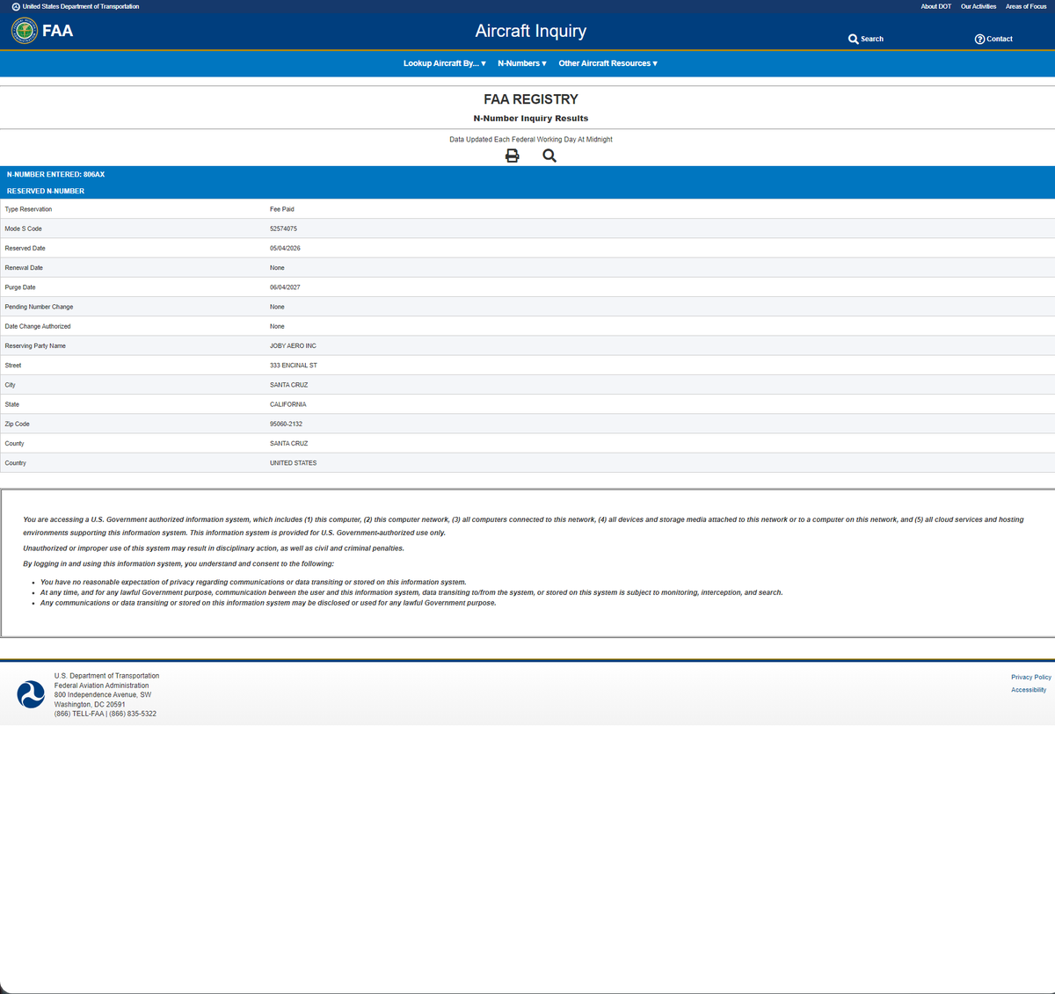The width and height of the screenshot is (1055, 994).
Task: Select Mode S Code value 52574075
Action: tap(283, 229)
